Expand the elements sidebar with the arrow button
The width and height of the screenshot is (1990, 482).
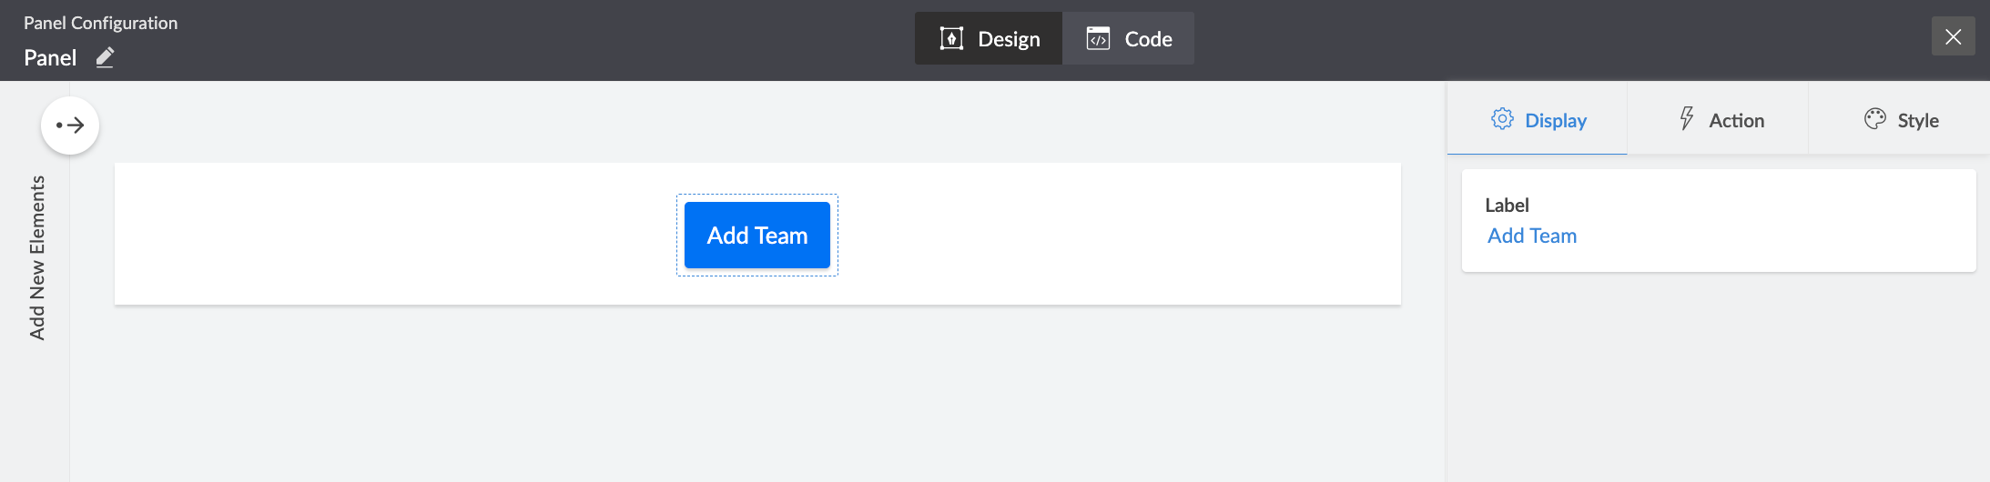coord(70,126)
